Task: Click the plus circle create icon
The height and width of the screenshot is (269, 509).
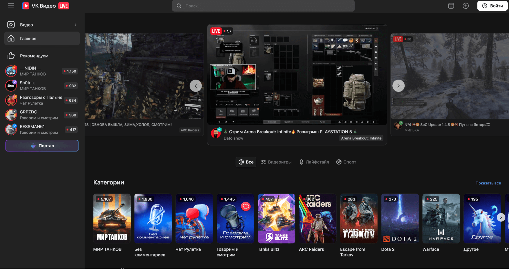Action: point(465,6)
